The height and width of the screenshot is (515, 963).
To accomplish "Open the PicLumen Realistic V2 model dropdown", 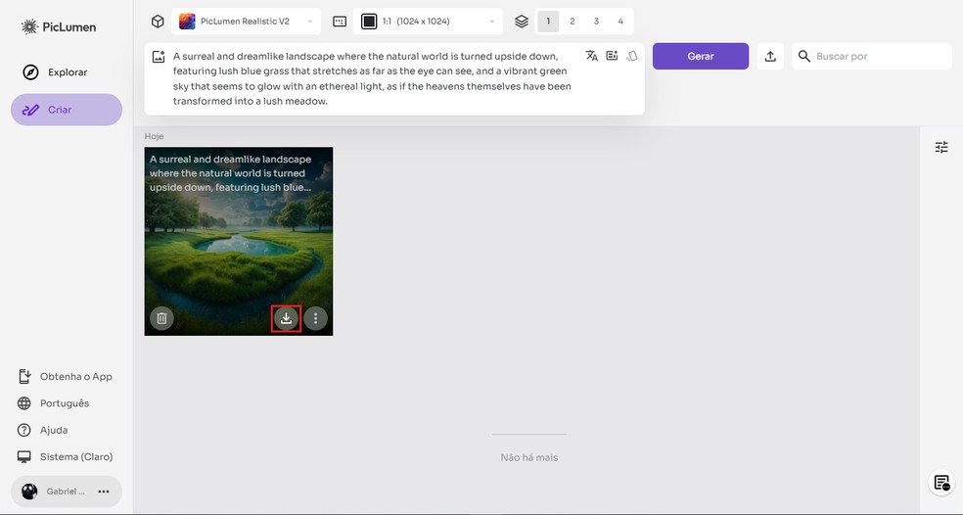I will (246, 22).
